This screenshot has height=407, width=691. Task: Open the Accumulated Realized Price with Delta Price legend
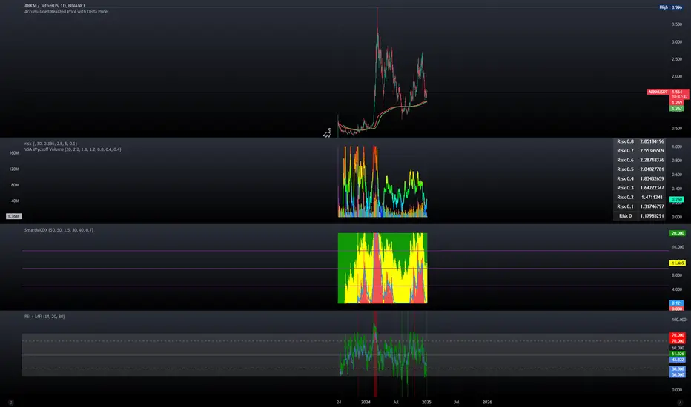[66, 11]
